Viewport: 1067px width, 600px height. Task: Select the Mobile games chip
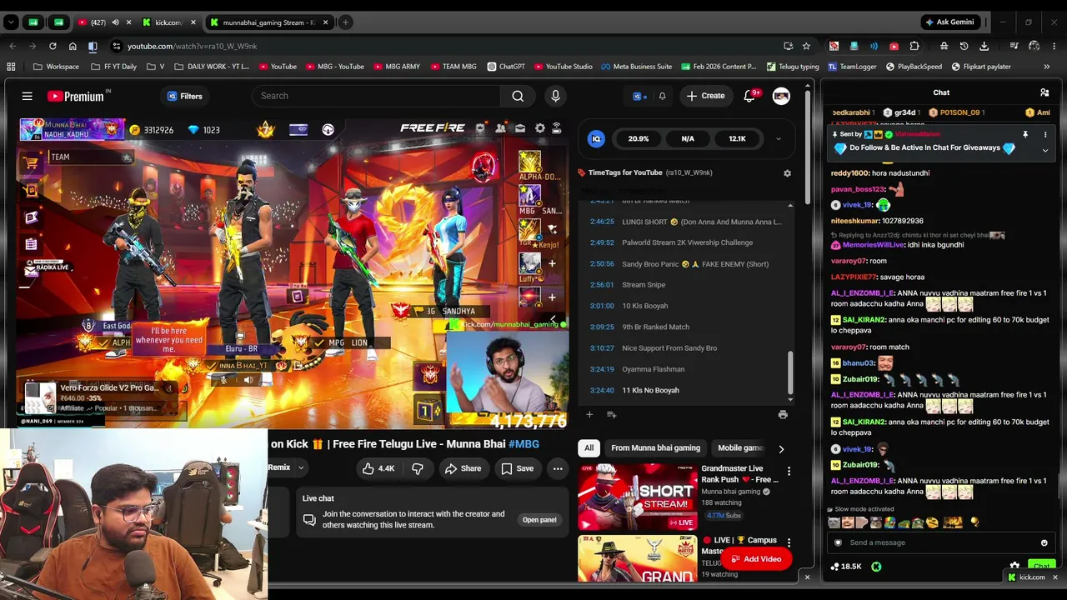(740, 448)
